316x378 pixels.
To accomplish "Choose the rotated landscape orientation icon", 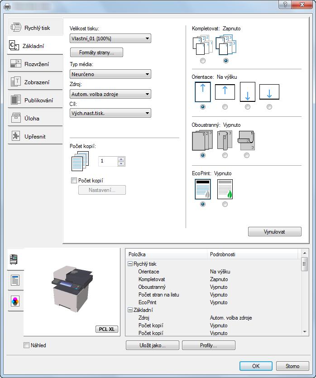I will click(x=269, y=92).
